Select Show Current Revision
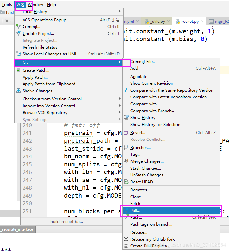Viewport: 229px width, 251px height. [x=171, y=83]
